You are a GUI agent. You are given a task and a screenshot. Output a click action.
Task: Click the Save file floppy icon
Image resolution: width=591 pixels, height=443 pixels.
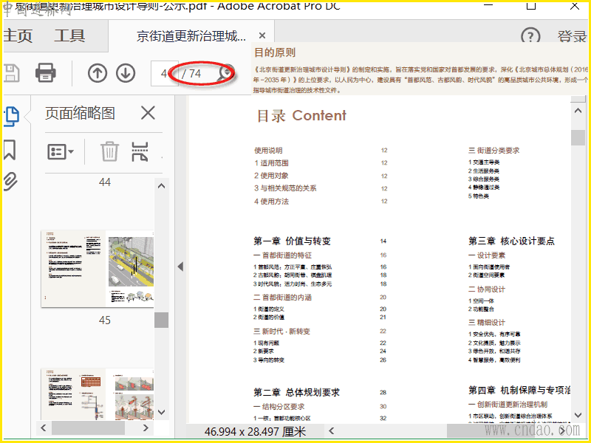(11, 73)
